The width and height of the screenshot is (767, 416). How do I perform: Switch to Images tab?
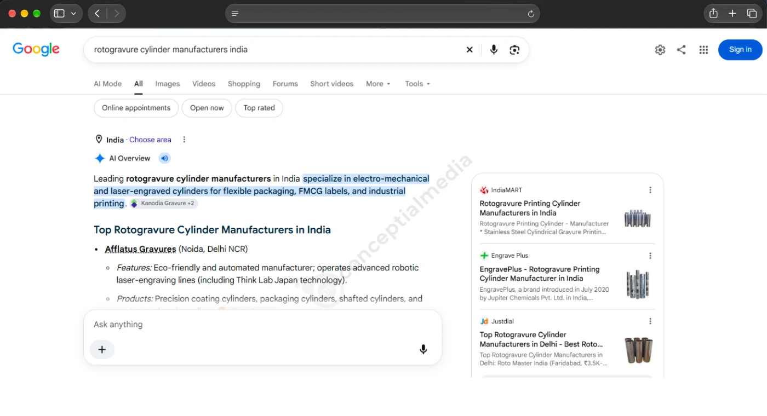point(168,84)
